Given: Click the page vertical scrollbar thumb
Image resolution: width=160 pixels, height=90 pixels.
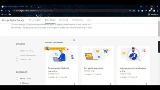Looking at the screenshot, I should click(159, 29).
